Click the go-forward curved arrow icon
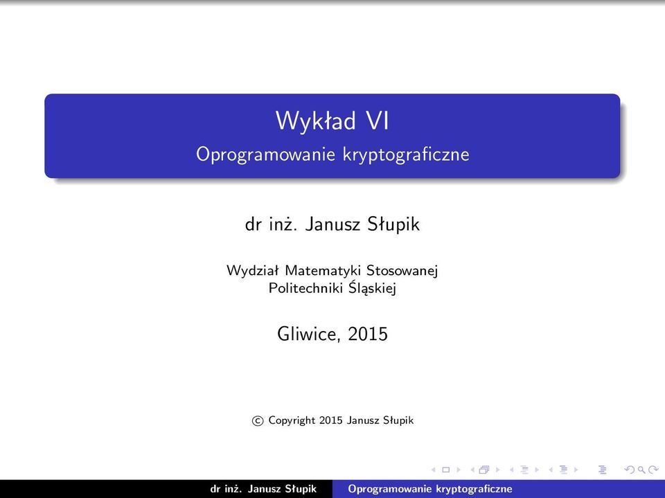 (653, 470)
